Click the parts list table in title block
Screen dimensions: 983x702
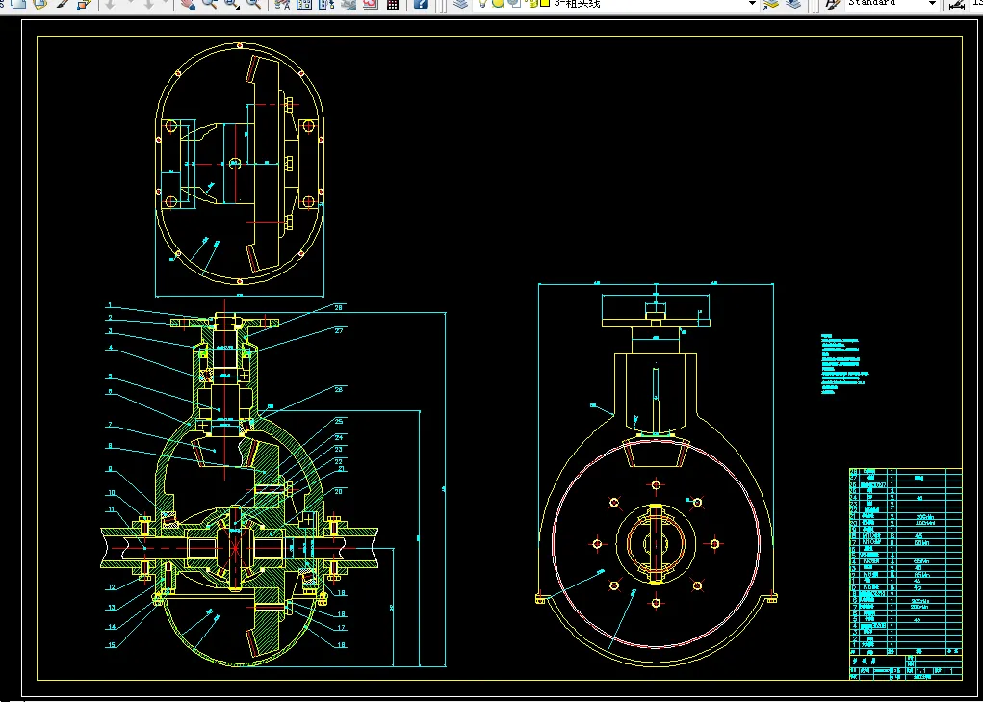(x=905, y=559)
